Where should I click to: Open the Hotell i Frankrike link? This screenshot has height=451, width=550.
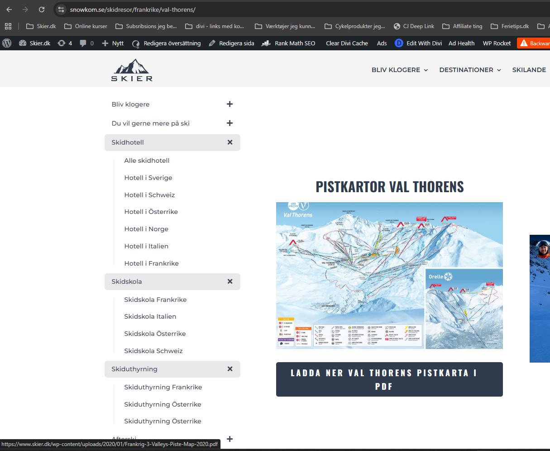151,263
